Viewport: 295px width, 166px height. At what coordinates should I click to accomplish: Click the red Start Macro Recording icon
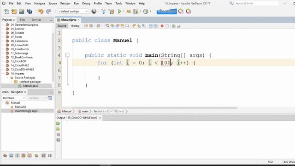coord(162,26)
